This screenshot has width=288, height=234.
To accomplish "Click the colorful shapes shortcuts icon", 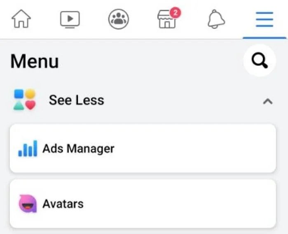I will coord(25,100).
